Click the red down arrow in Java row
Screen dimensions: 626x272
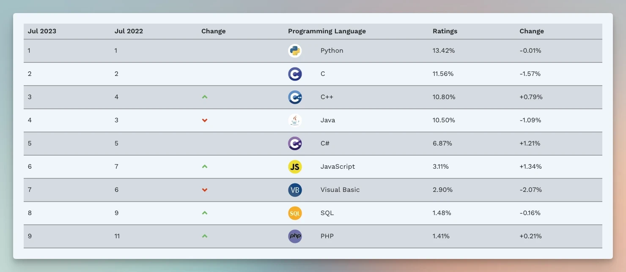click(205, 120)
